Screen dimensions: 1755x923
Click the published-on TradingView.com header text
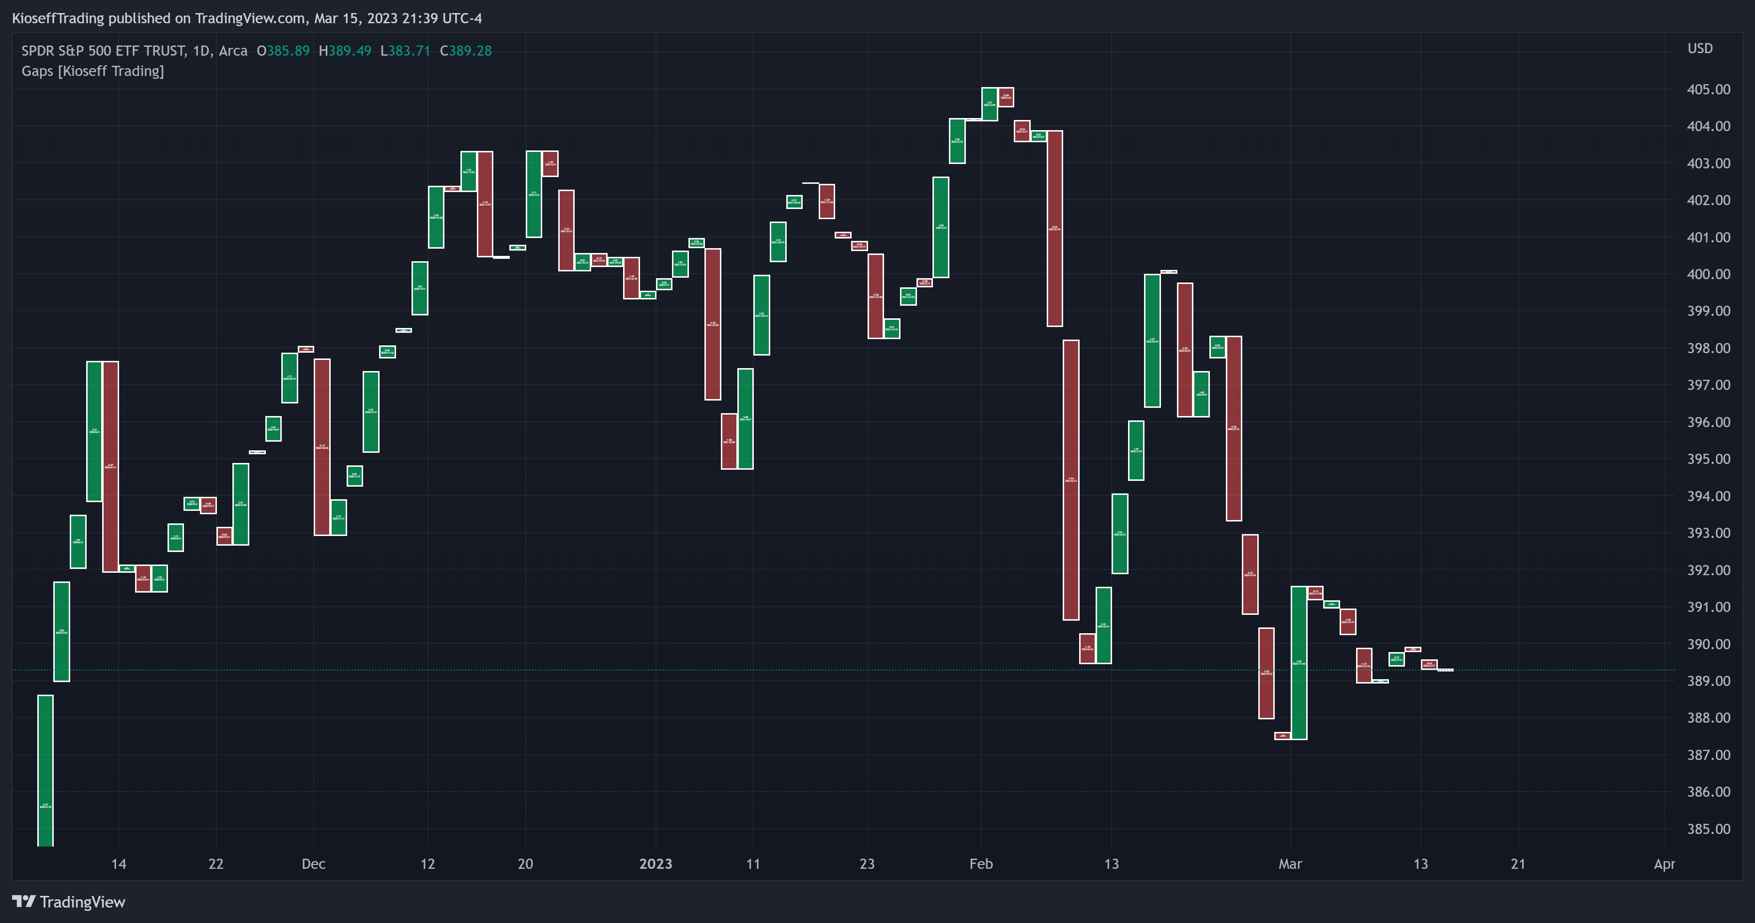pyautogui.click(x=246, y=18)
